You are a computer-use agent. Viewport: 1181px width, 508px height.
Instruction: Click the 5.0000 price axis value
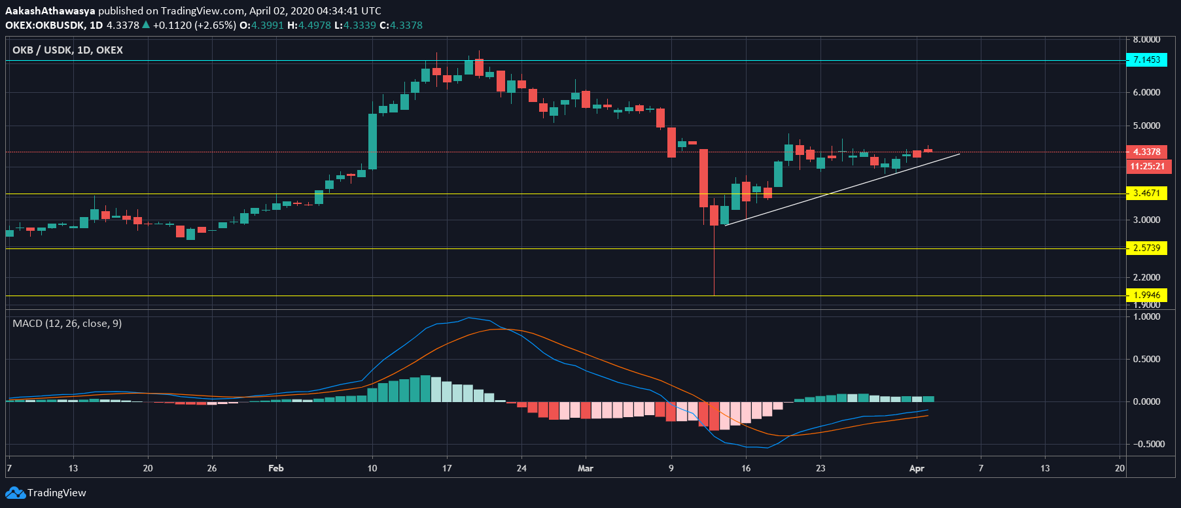click(1146, 126)
